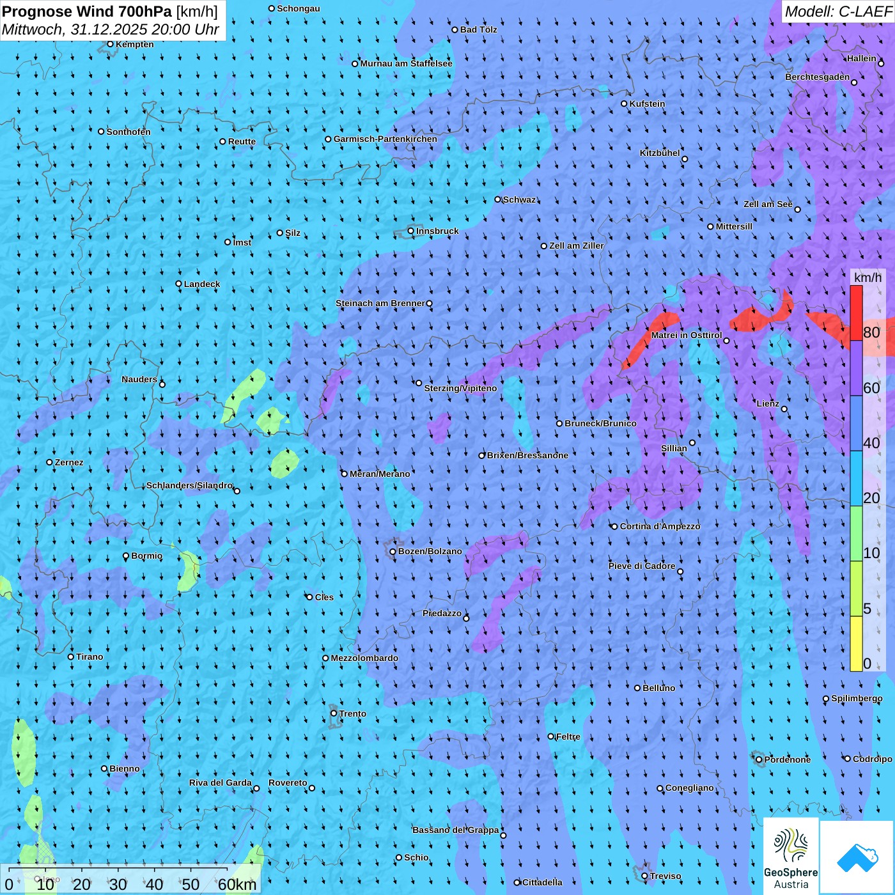This screenshot has width=895, height=895.
Task: Click the 'Bruneck/Brunico' label
Action: (600, 423)
